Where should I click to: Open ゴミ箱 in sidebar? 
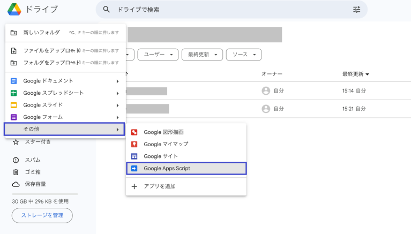33,172
